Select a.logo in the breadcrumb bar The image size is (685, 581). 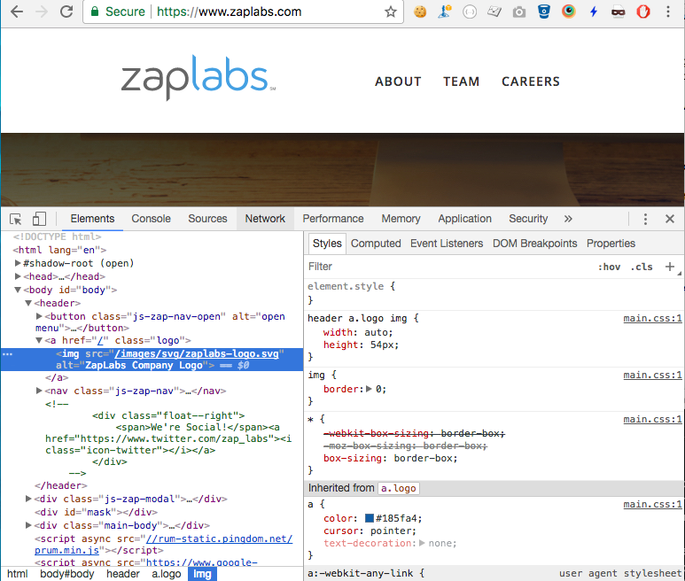click(x=166, y=574)
